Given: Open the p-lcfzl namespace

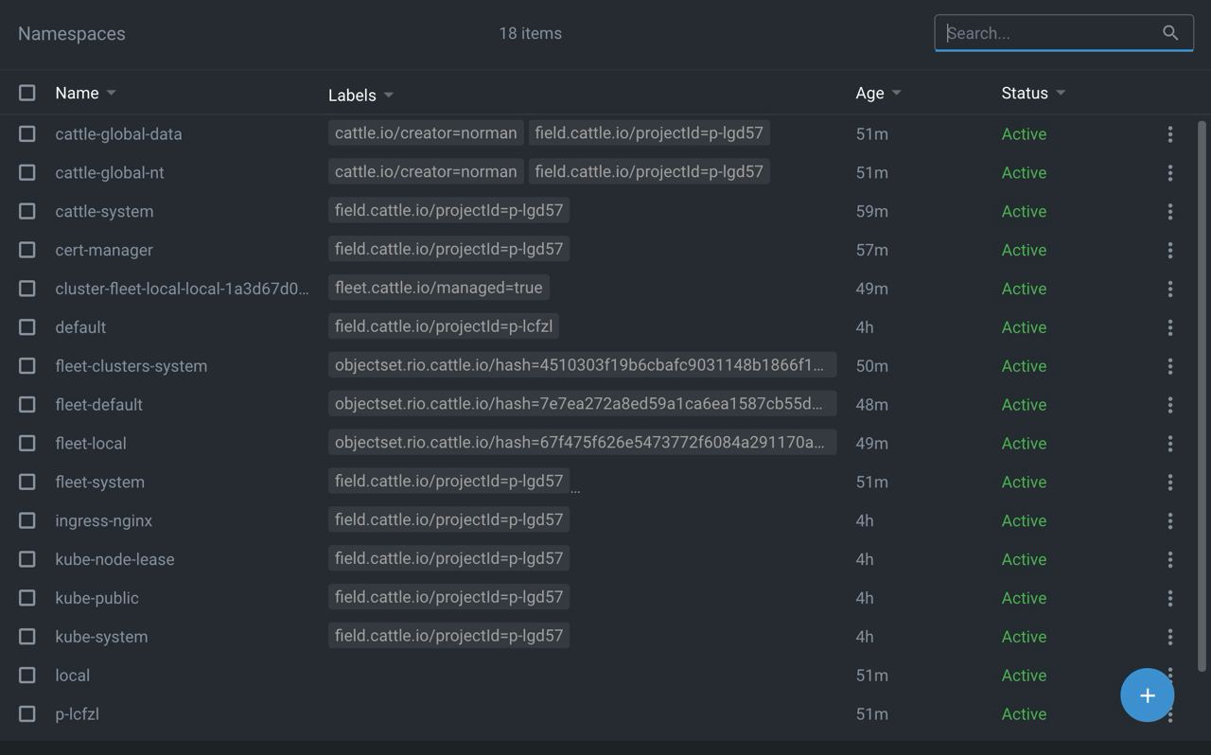Looking at the screenshot, I should (x=77, y=714).
